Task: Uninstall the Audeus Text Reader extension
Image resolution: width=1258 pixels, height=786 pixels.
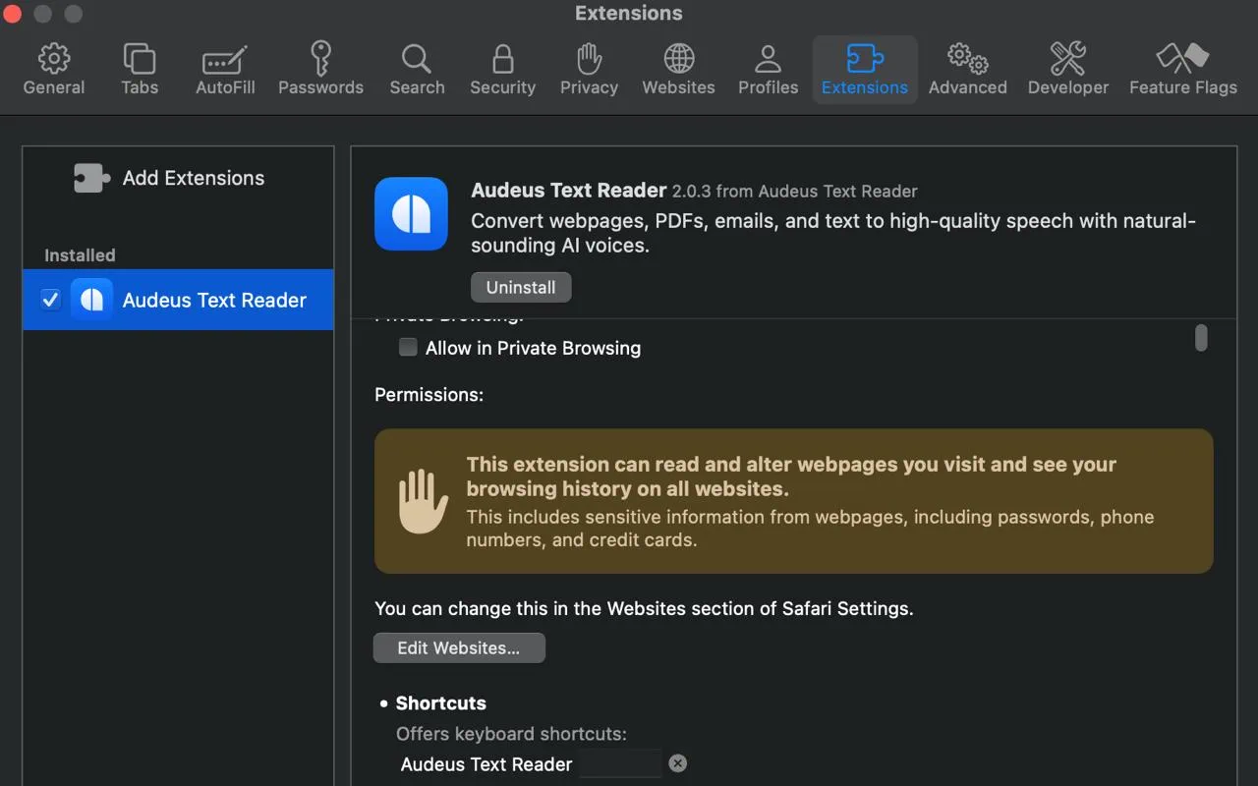Action: [521, 287]
